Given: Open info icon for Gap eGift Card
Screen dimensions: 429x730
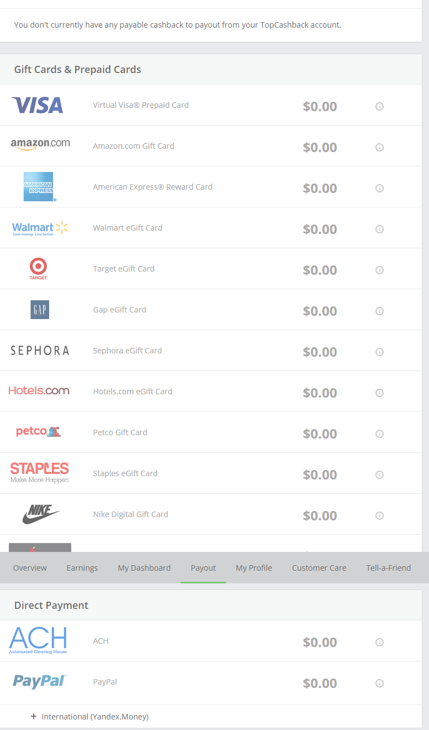Looking at the screenshot, I should 379,311.
